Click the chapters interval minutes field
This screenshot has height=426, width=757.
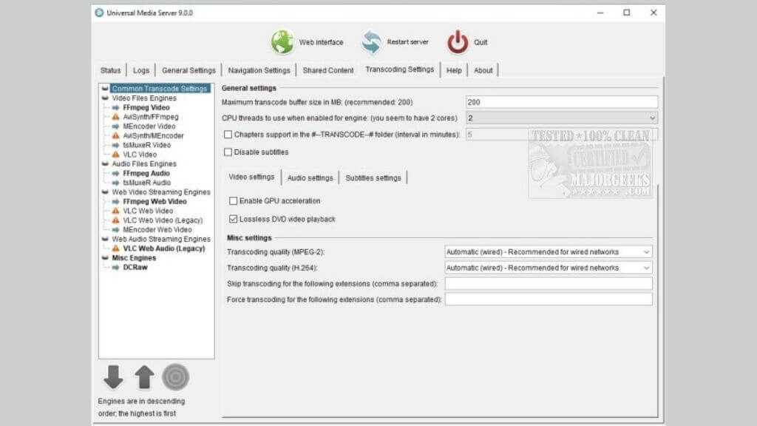point(562,135)
